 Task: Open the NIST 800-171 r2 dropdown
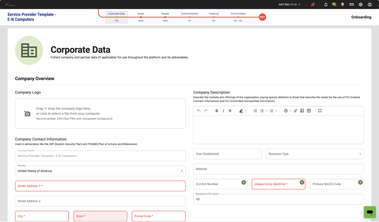tap(289, 4)
